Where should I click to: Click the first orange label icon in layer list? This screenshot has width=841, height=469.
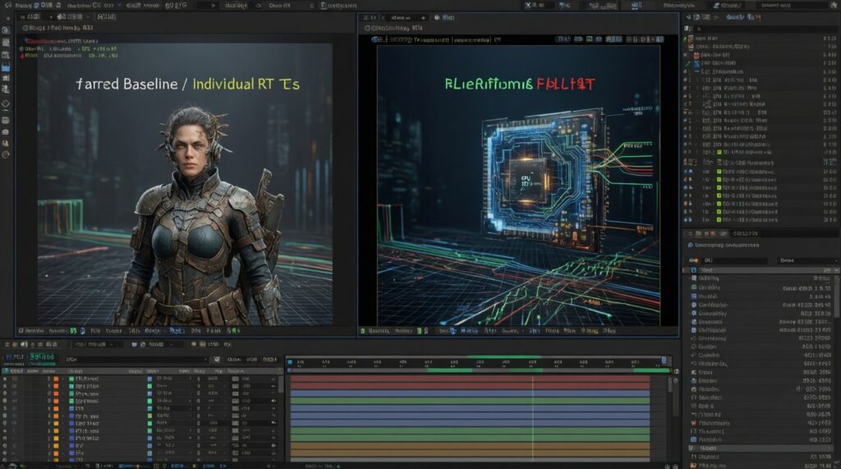coord(57,379)
